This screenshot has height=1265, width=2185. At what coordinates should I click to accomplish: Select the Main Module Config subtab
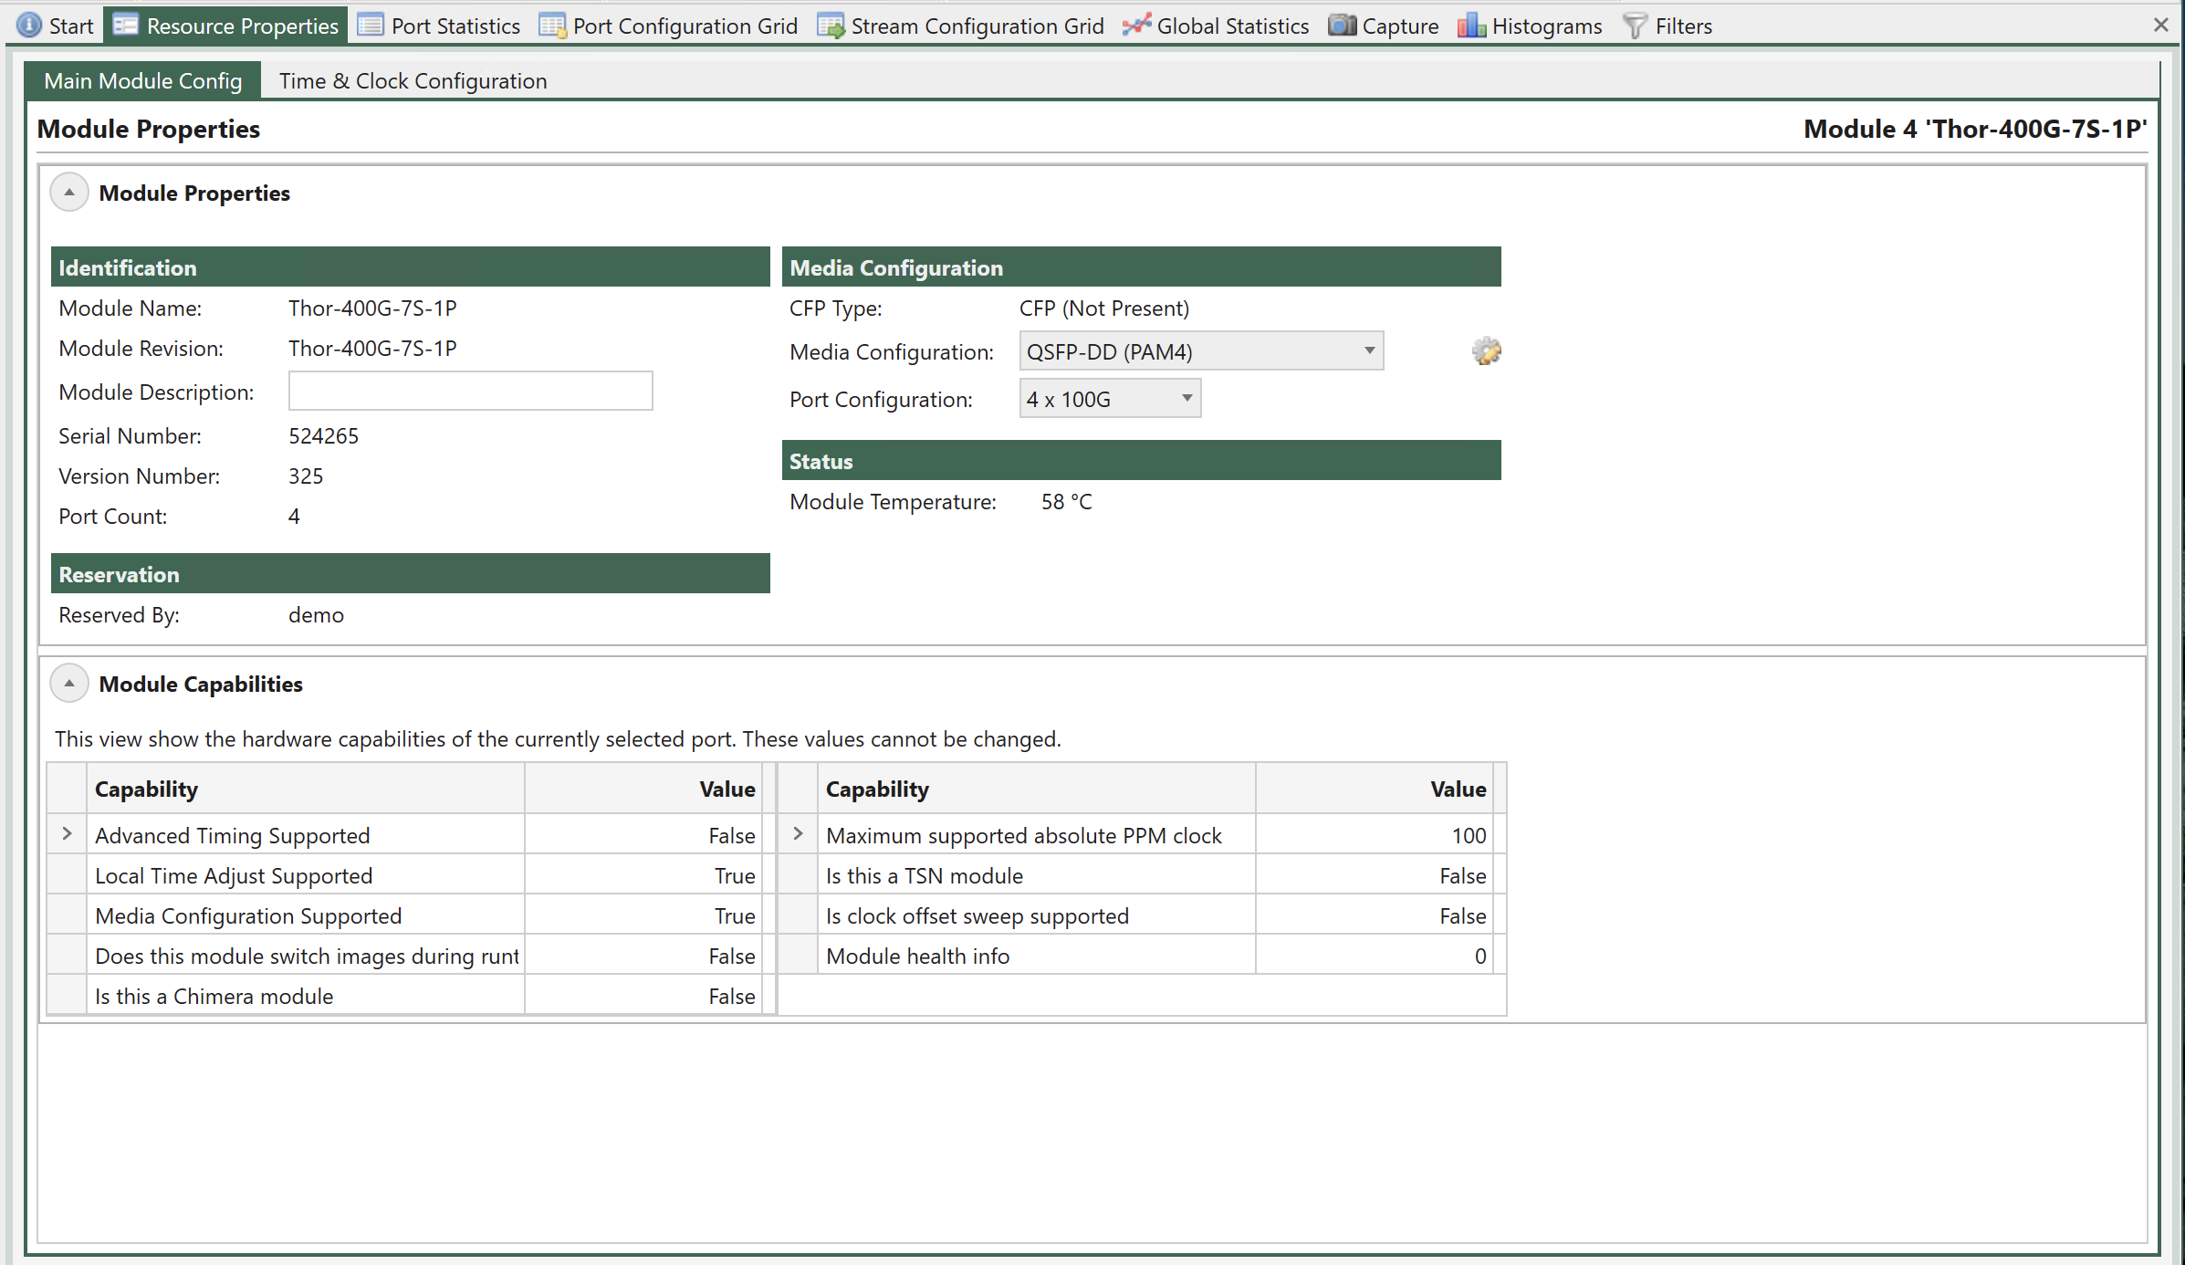pyautogui.click(x=143, y=80)
